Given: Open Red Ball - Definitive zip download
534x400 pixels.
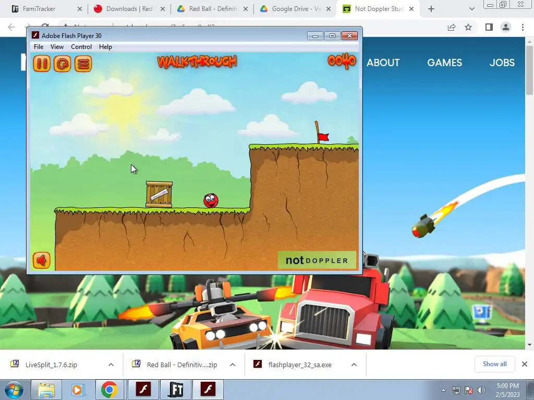Looking at the screenshot, I should pyautogui.click(x=182, y=365).
